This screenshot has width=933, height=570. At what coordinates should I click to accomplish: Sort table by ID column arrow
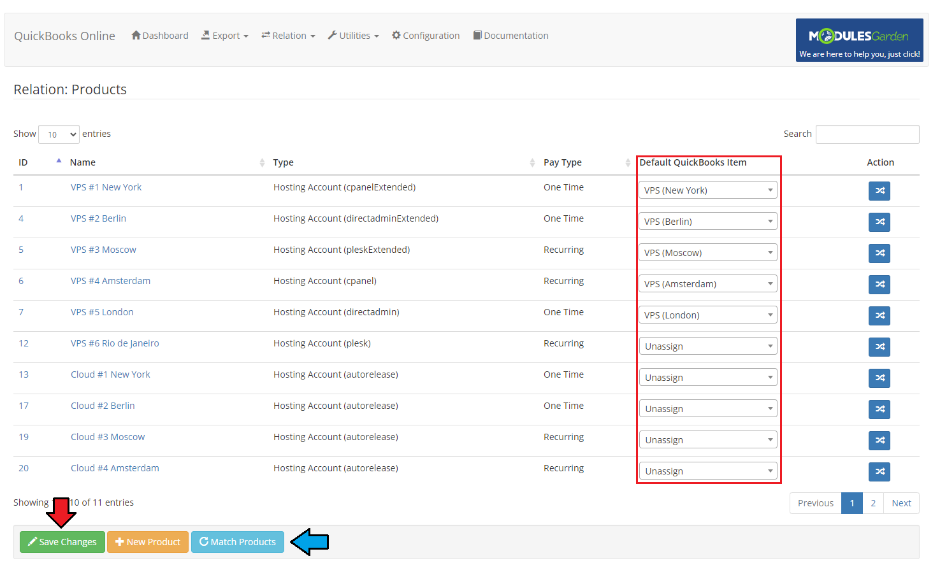coord(59,161)
